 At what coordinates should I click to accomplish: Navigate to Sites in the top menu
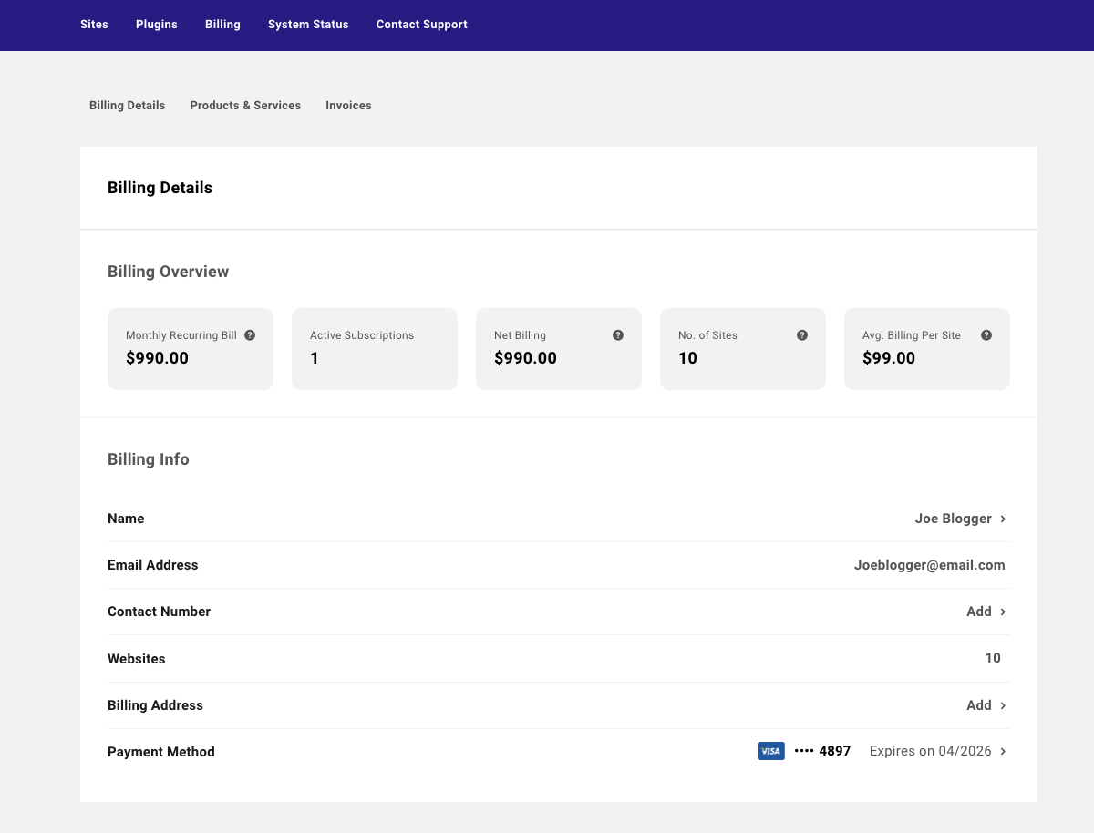tap(94, 25)
